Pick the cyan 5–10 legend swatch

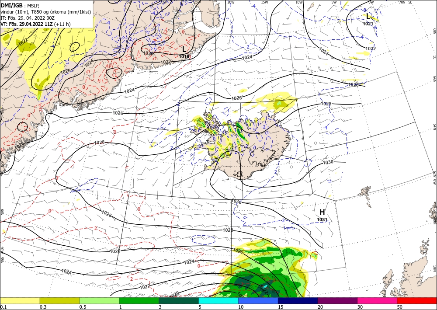[x=218, y=300]
